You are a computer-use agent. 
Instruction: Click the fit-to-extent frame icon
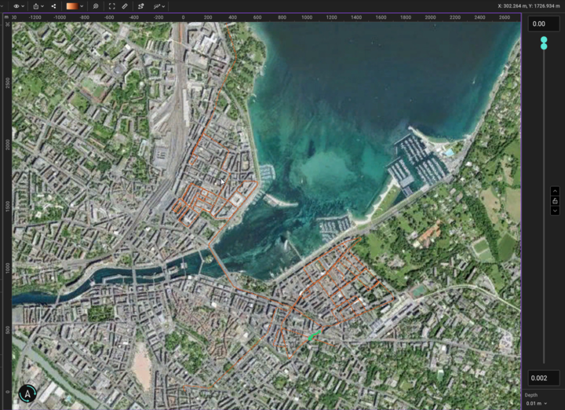111,5
